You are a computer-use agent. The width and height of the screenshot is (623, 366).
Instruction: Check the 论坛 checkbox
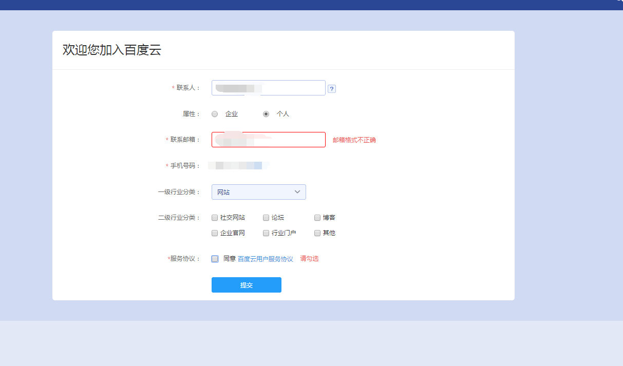pos(266,218)
